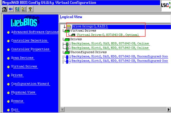Click the Drive Group 0 disk stack icon
The image size is (171, 113).
click(69, 27)
